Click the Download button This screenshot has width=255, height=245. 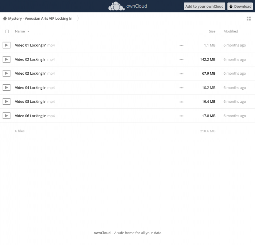click(240, 6)
